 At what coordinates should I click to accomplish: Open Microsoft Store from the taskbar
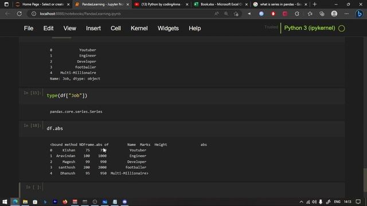point(35,201)
